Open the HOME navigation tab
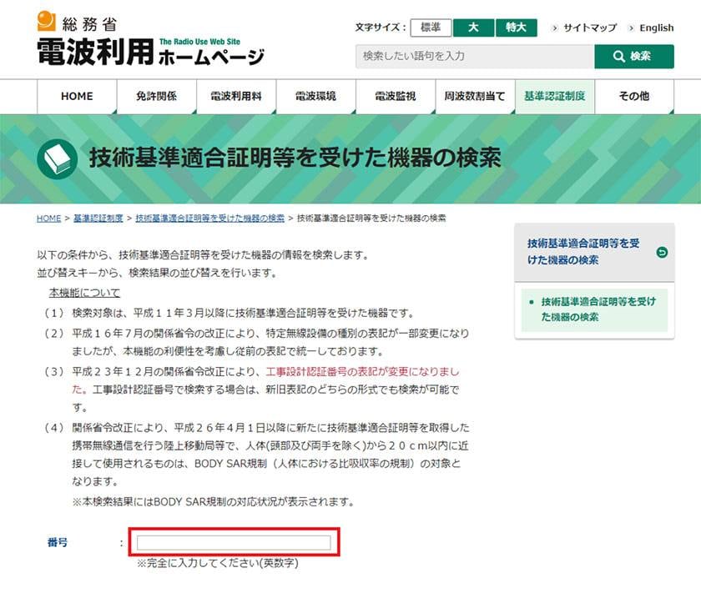 click(x=77, y=97)
